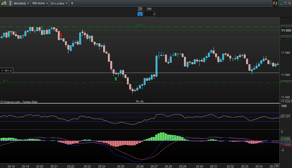292x168 pixels.
Task: Click the 11 561,9 price level label
Action: pos(6,71)
